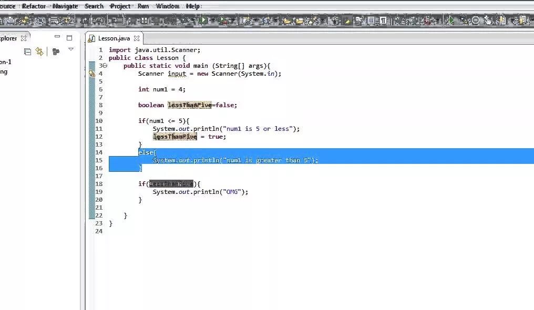Click line number 17 in the gutter
Viewport: 534px width, 310px height.
click(x=99, y=176)
